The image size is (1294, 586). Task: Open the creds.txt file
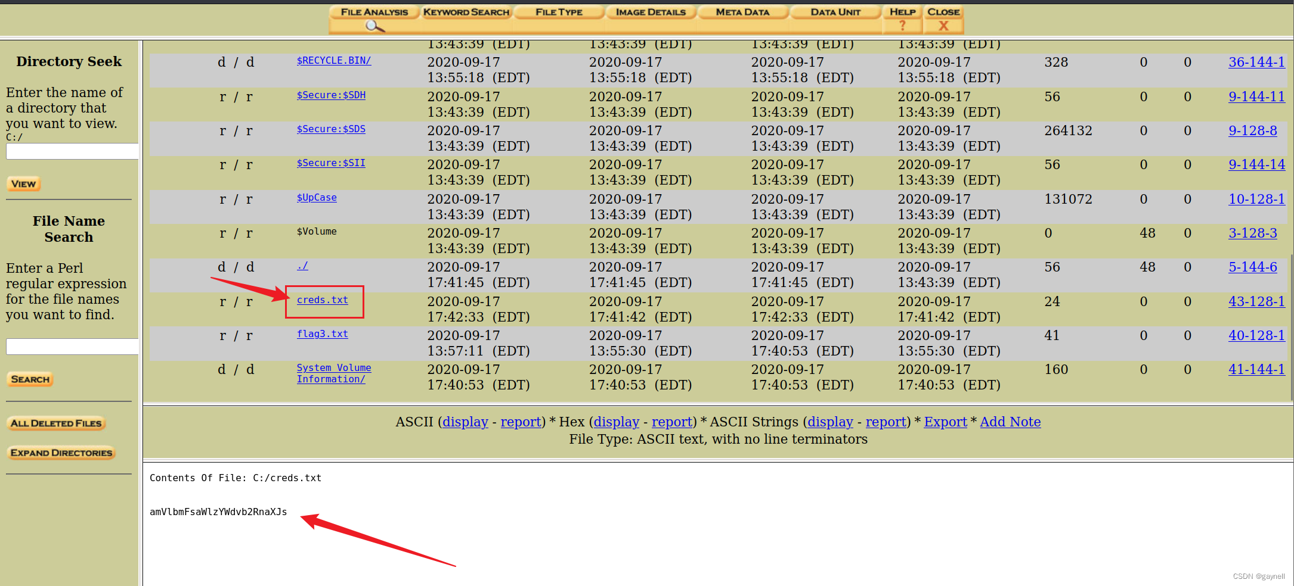[323, 300]
